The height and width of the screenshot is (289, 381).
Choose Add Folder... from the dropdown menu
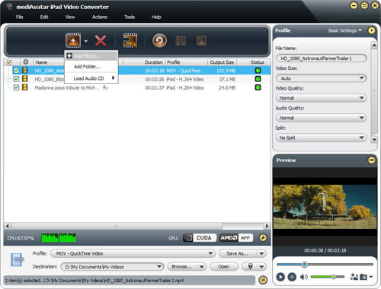tap(87, 67)
